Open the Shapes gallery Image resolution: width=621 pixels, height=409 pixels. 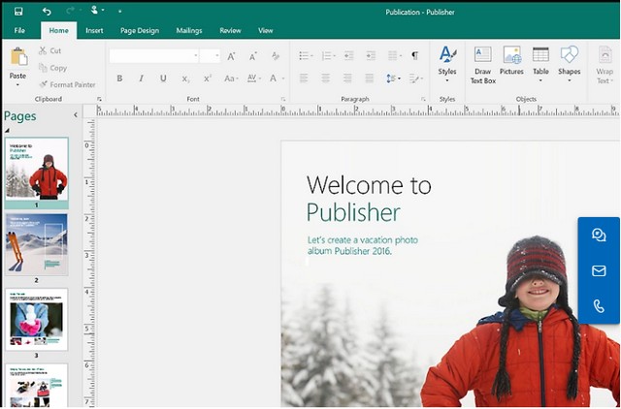(570, 62)
